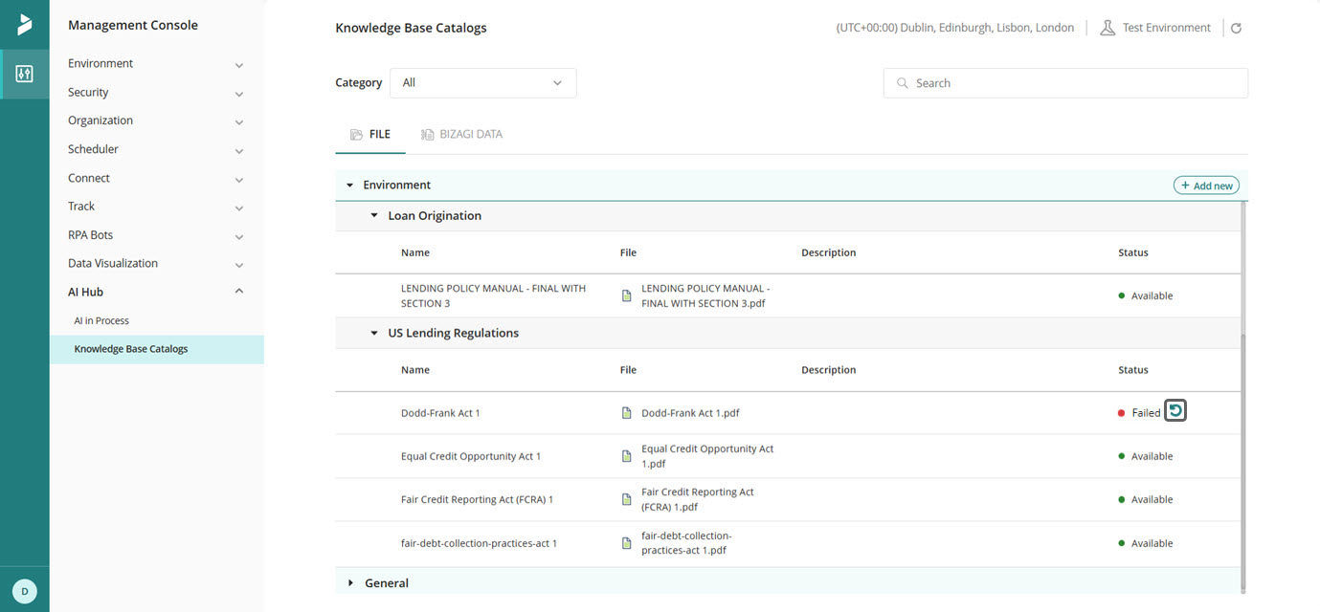Open the Category All dropdown
The height and width of the screenshot is (612, 1320).
(482, 83)
